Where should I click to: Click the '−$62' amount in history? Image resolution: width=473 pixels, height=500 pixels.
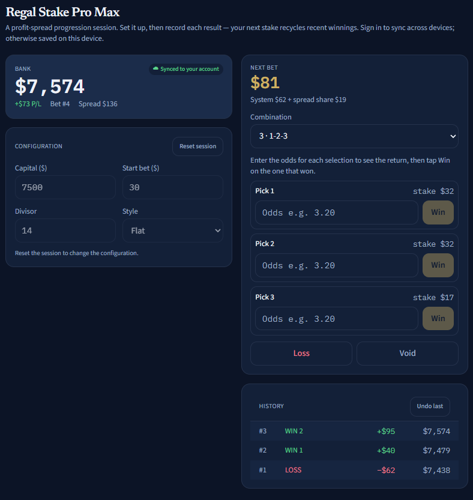click(386, 471)
